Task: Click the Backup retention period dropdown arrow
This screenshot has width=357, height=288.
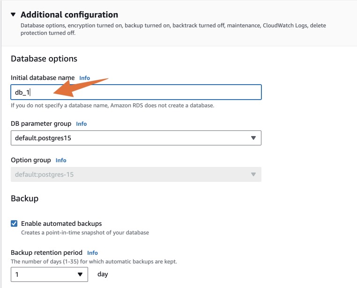Action: (80, 274)
